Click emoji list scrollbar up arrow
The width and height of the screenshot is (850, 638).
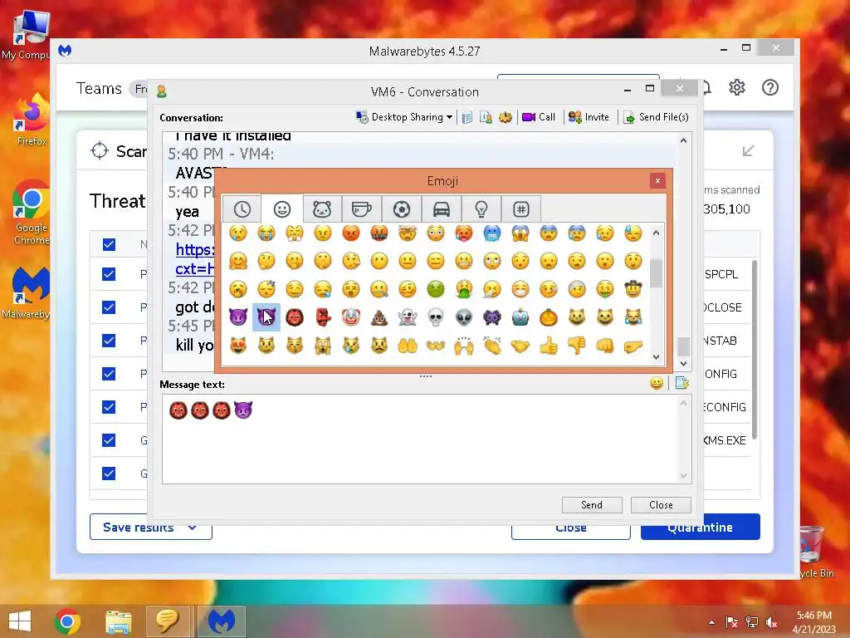656,233
